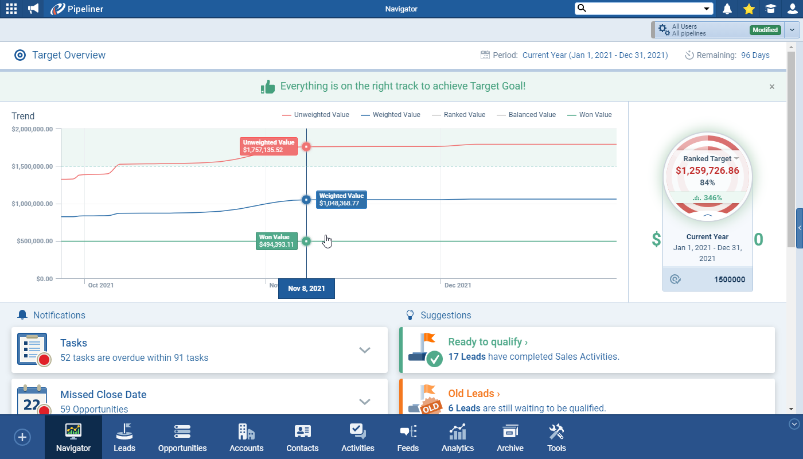Open the Ready to qualify suggestion
Screen dimensions: 803x459
488,342
